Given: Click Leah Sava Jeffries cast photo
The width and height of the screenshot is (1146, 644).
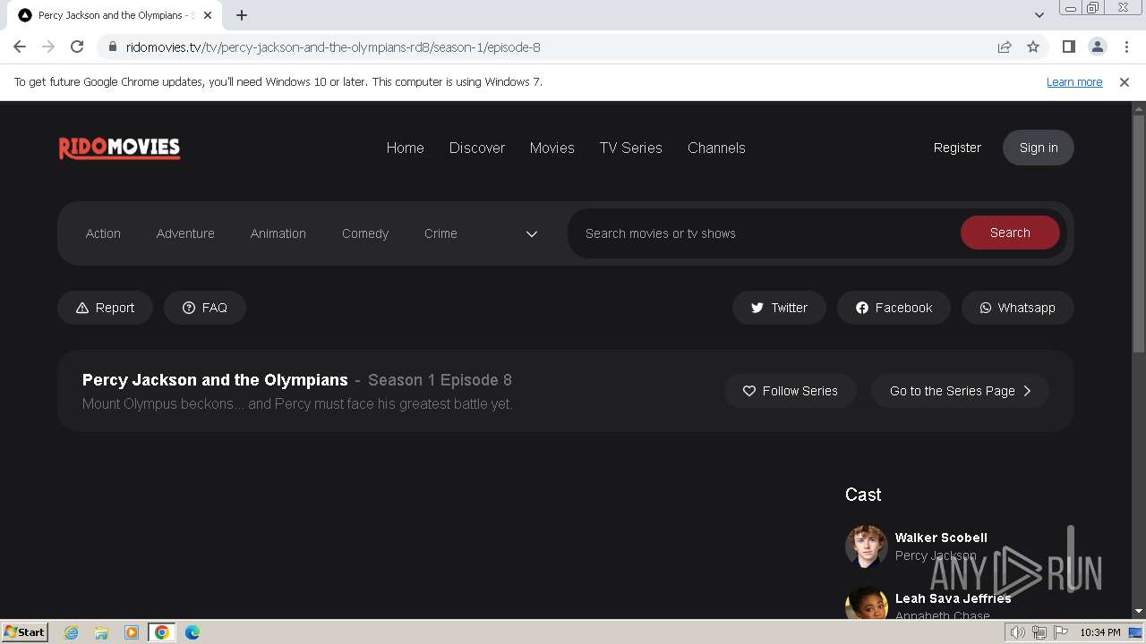Looking at the screenshot, I should coord(867,602).
